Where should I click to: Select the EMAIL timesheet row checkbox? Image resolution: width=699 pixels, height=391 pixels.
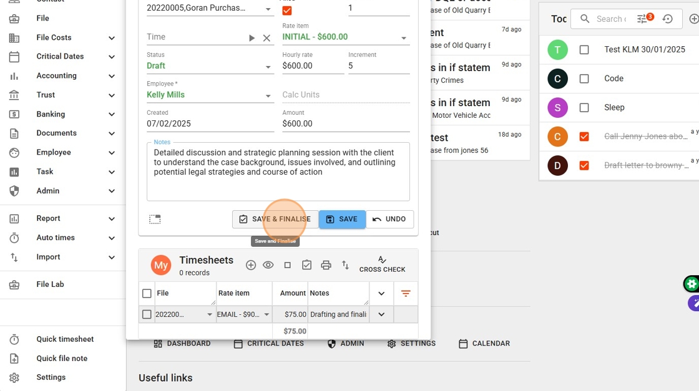[147, 314]
